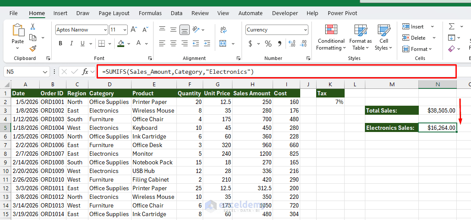Click the Clear eraser icon
Viewport: 471px width, 220px height.
(452, 48)
